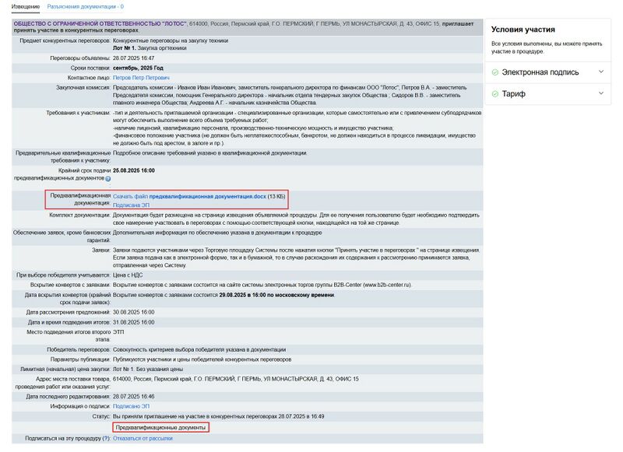Screen dimensions: 623x452
Task: Click Отказаться от рассылки link
Action: click(x=144, y=438)
